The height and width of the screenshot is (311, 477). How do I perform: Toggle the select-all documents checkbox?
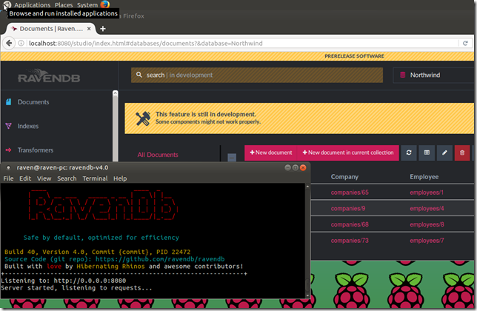[232, 158]
